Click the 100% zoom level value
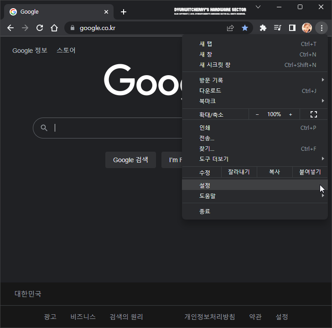Image resolution: width=332 pixels, height=328 pixels. [274, 114]
